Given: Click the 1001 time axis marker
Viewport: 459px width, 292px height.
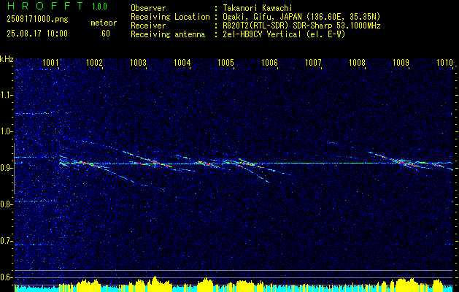Looking at the screenshot, I should pos(50,62).
